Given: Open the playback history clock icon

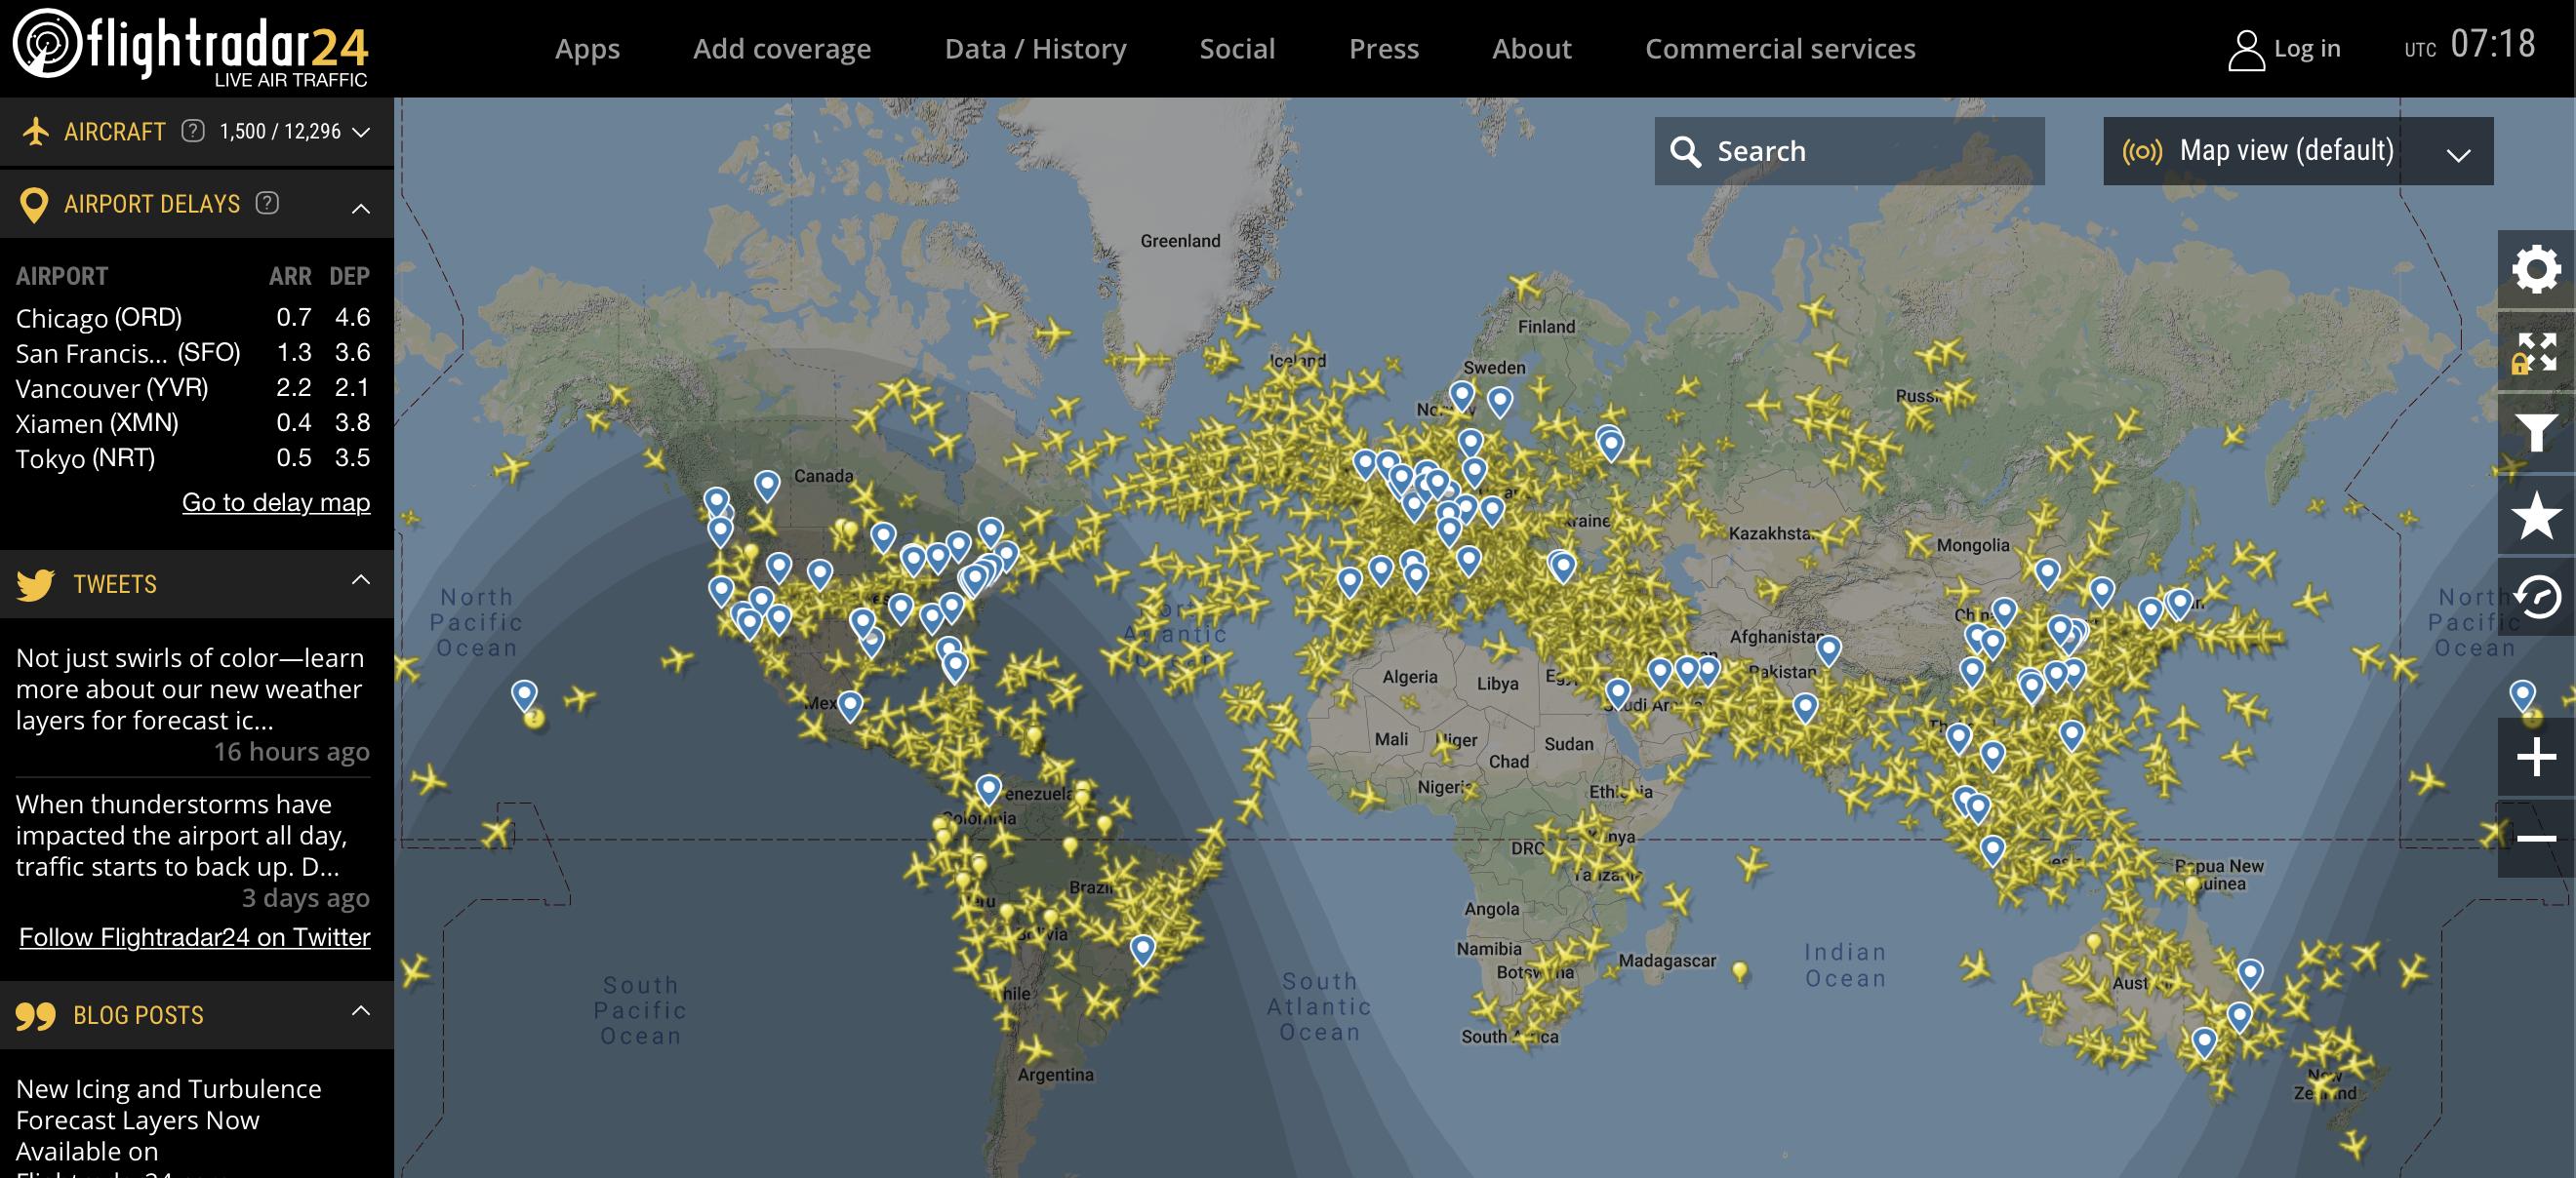Looking at the screenshot, I should (2535, 598).
